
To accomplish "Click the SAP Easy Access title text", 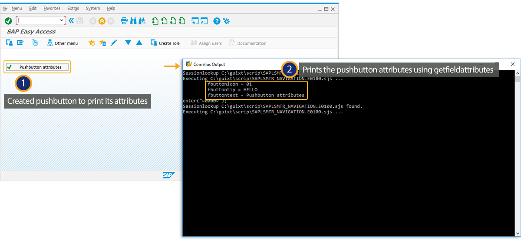I will point(31,32).
